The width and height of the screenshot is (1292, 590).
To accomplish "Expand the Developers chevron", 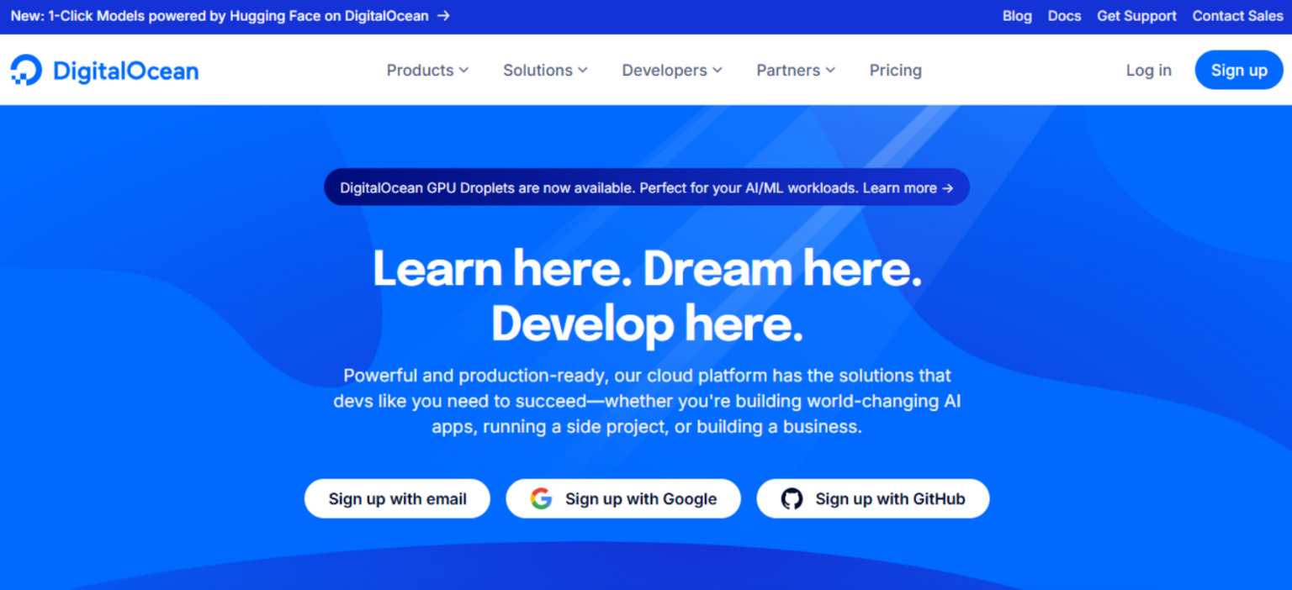I will click(717, 71).
